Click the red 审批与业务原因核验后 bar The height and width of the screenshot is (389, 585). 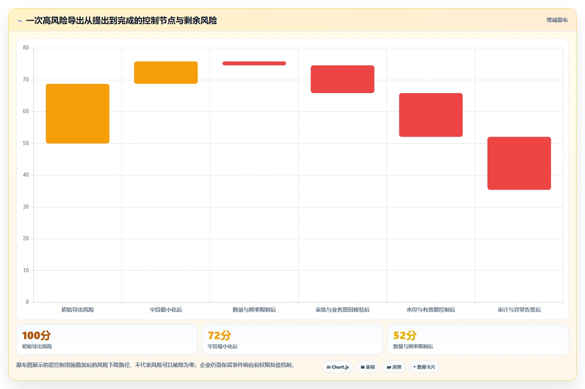click(x=342, y=79)
